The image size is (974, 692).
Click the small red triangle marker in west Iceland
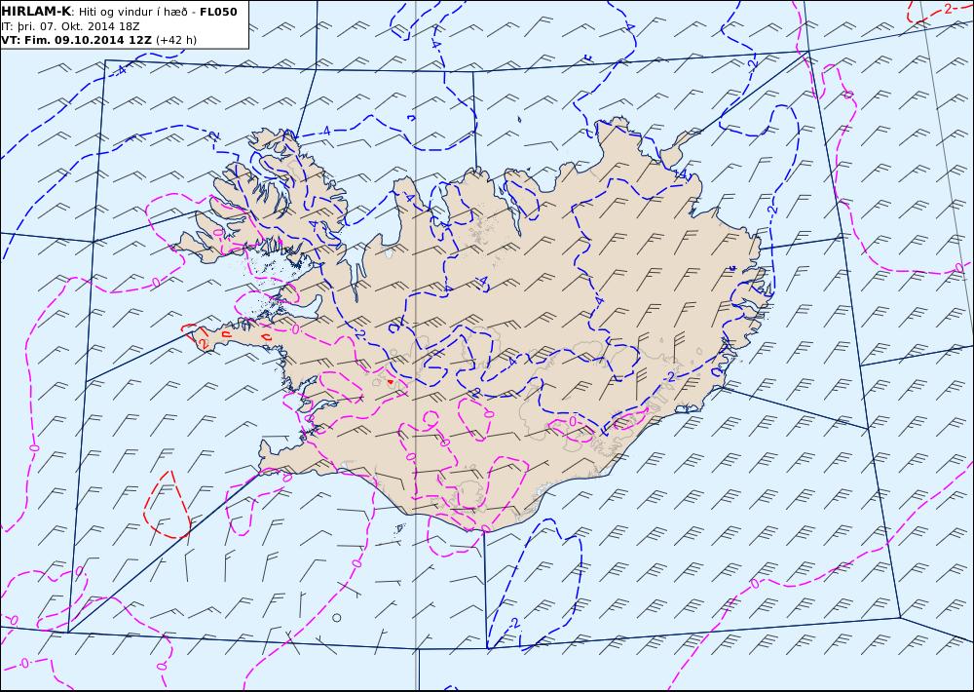(390, 381)
